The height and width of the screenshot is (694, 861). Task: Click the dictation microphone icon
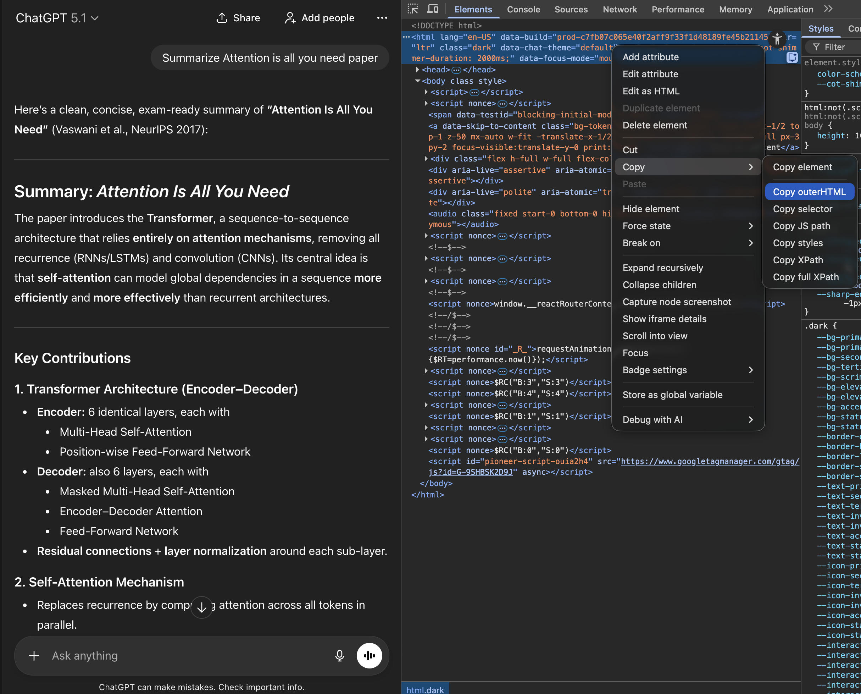(339, 656)
